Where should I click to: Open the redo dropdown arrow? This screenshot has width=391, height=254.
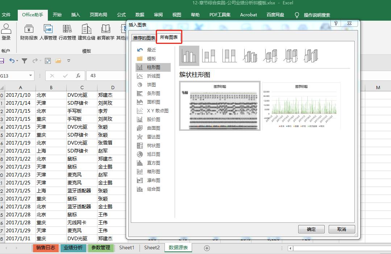[x=40, y=61]
